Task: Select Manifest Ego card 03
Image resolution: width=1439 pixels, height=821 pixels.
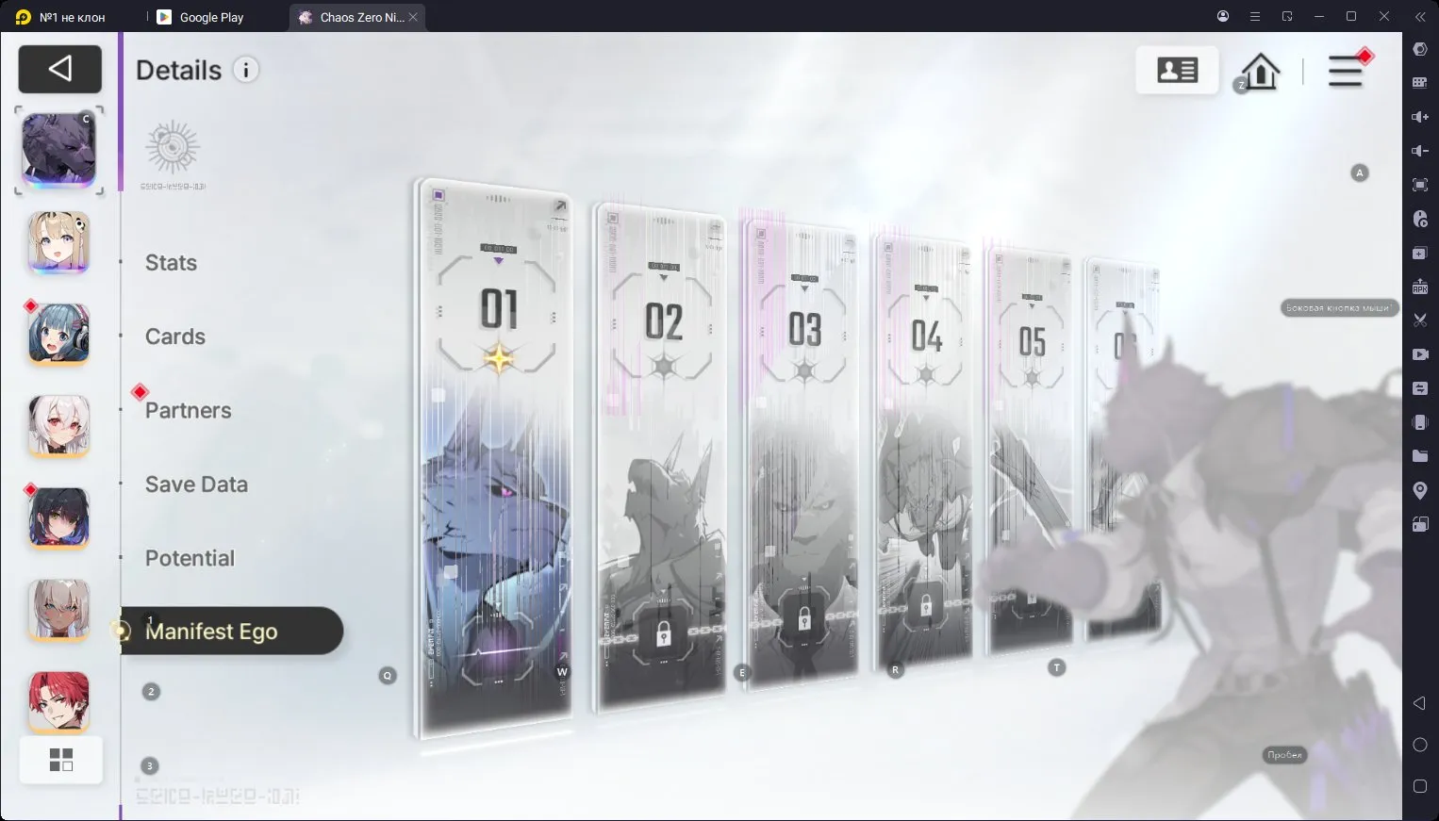Action: coord(802,454)
